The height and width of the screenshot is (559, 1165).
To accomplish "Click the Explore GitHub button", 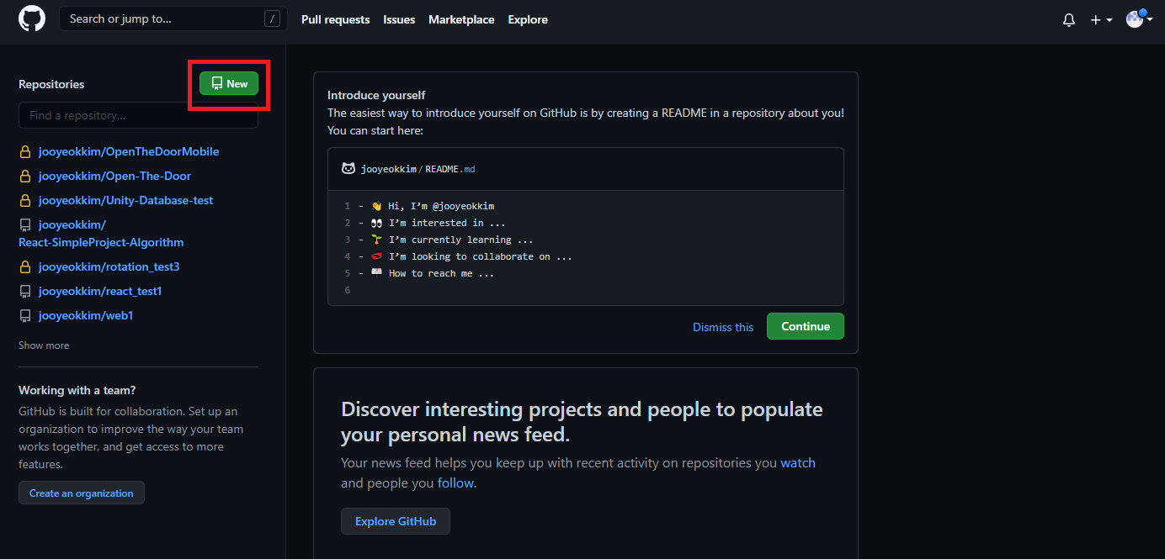I will 396,521.
